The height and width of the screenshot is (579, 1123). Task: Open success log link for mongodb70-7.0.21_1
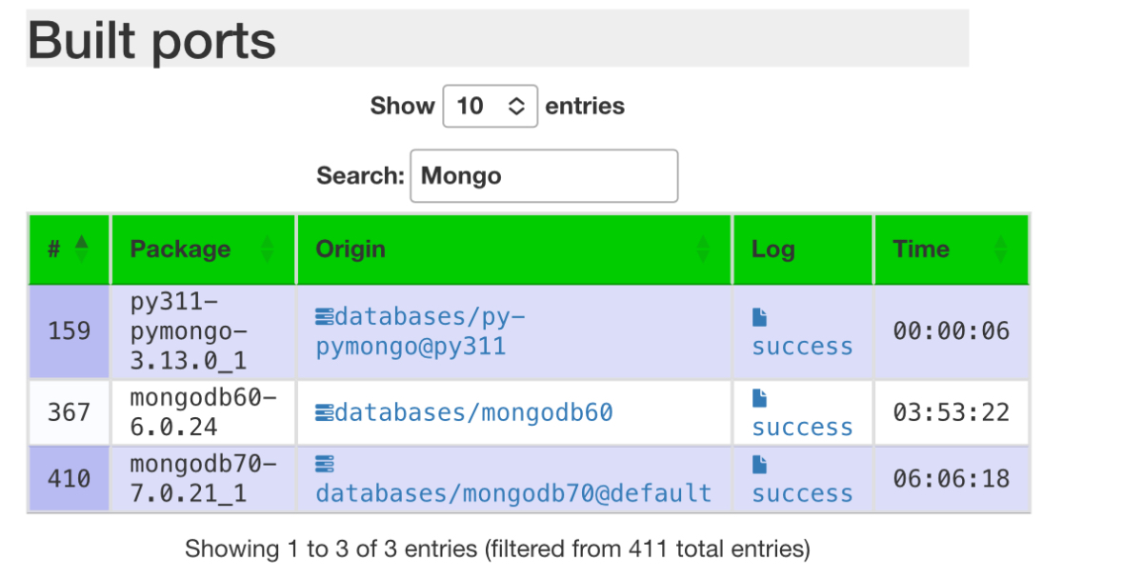point(802,494)
